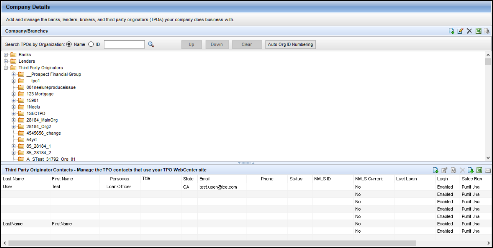
Task: Expand the Lenders tree node
Action: (6, 61)
